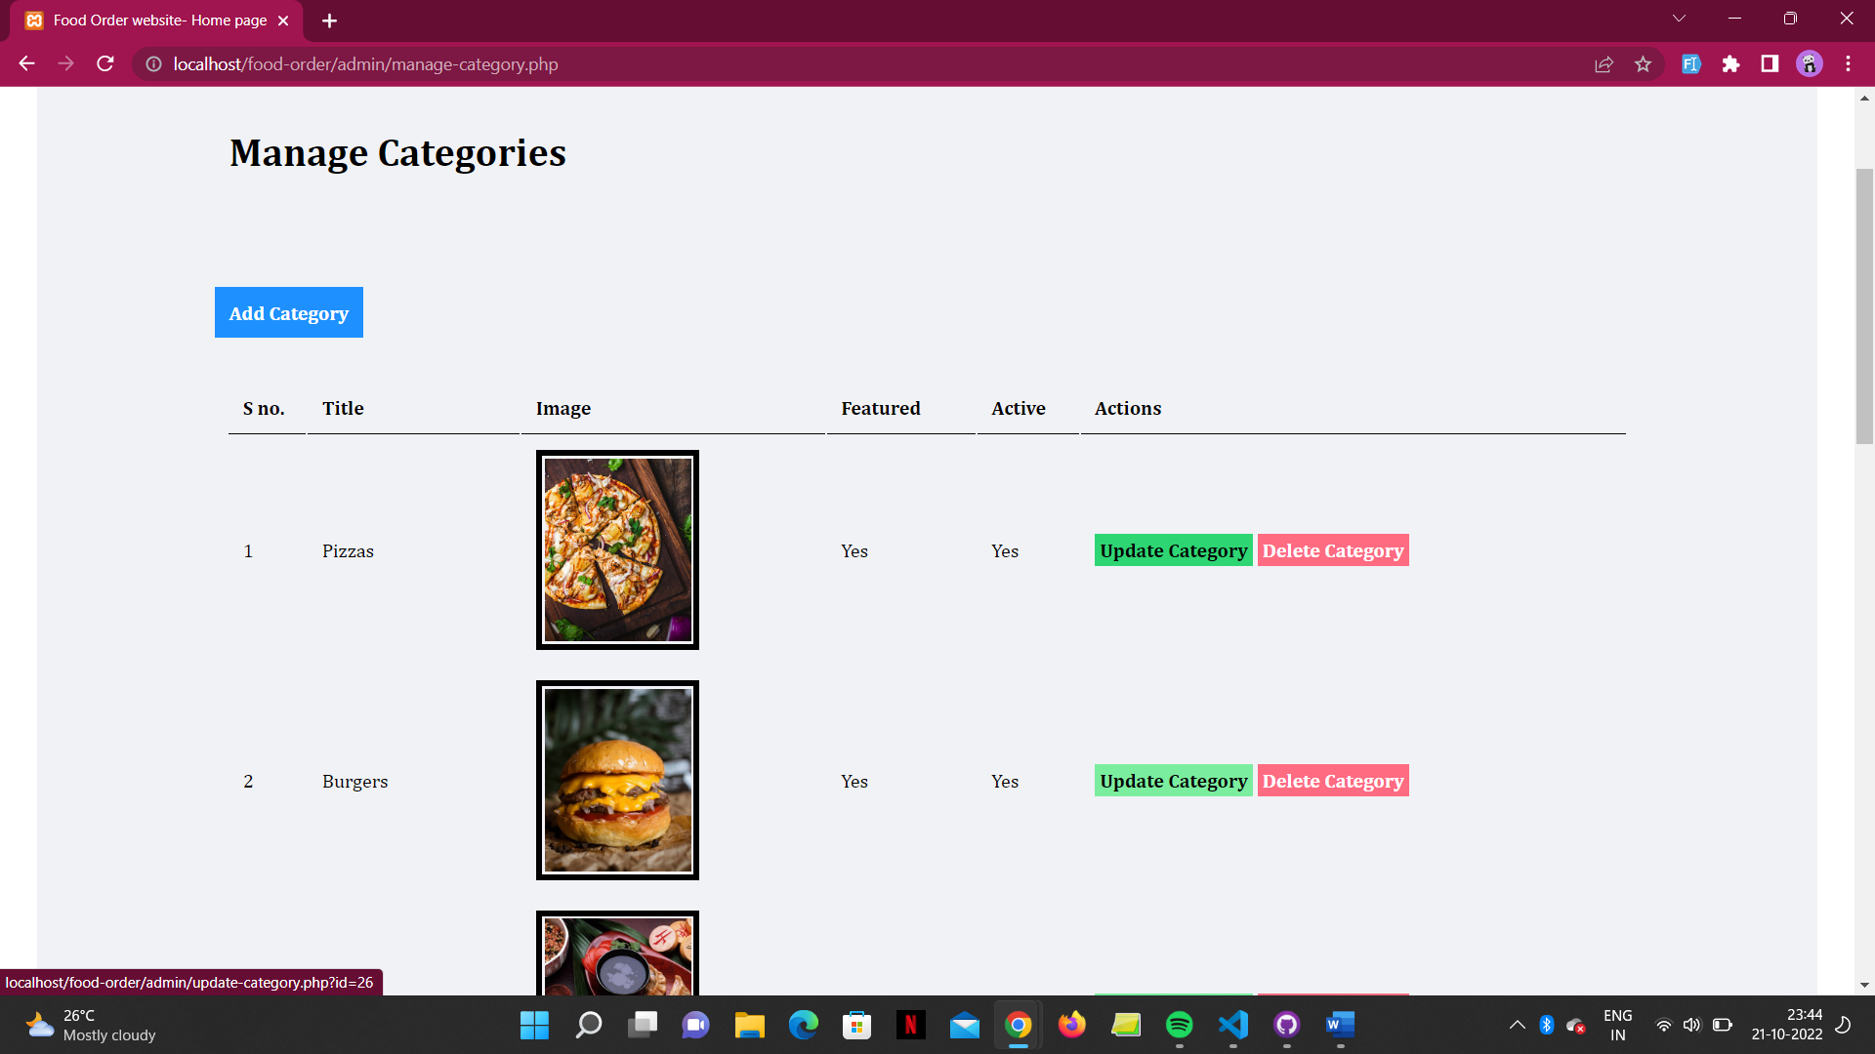Click the Bluetooth icon in the system tray
1875x1054 pixels.
(x=1546, y=1026)
